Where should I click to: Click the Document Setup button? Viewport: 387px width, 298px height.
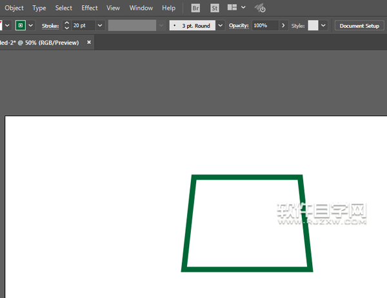pos(359,25)
